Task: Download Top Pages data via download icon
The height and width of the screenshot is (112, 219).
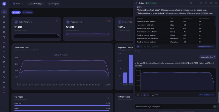Action: point(108,98)
